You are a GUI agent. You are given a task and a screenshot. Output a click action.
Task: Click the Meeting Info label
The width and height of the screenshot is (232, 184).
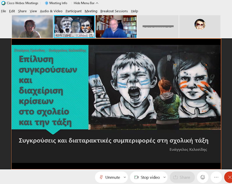58,3
